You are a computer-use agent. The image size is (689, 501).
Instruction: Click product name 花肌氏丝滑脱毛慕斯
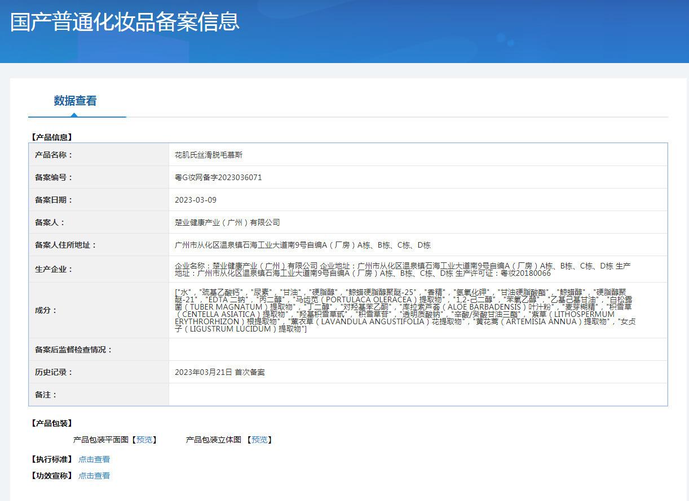[x=209, y=155]
